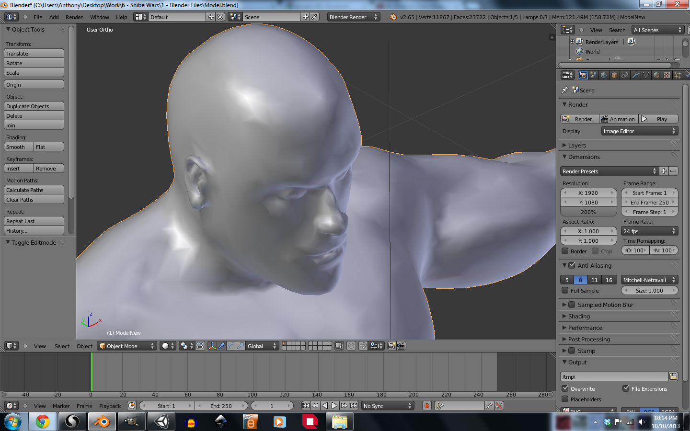Click the OpenGL render image camera icon
This screenshot has width=690, height=431.
coord(391,346)
